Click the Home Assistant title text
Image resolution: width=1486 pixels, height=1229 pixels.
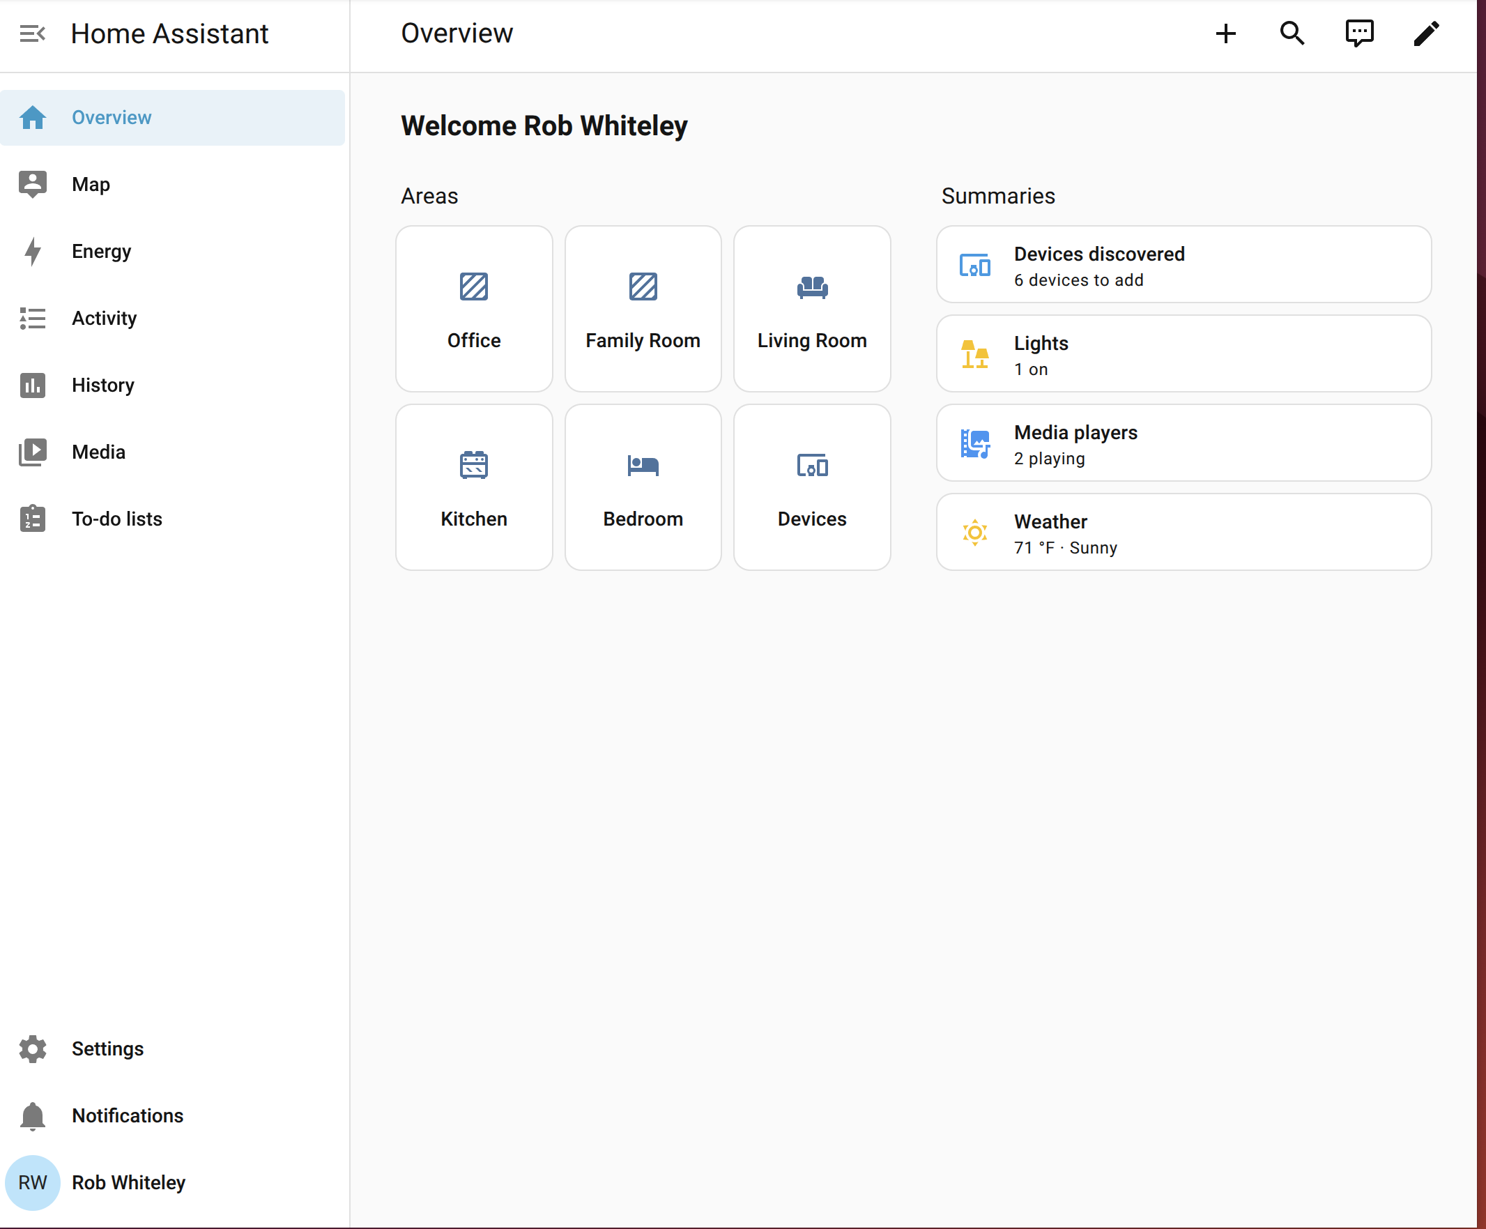tap(169, 33)
